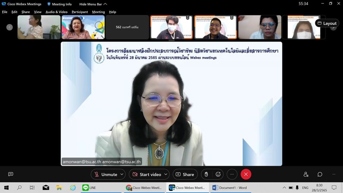Open the Edit menu
The width and height of the screenshot is (343, 193).
click(15, 12)
